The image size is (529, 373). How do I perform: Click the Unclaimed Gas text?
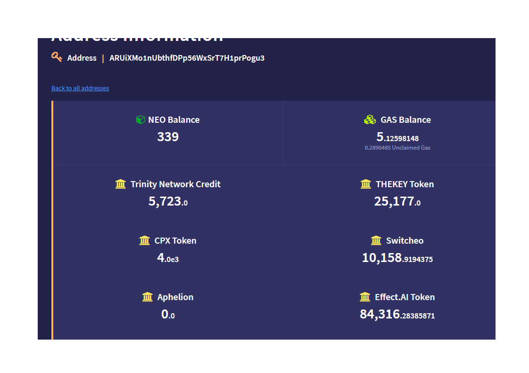pos(397,148)
